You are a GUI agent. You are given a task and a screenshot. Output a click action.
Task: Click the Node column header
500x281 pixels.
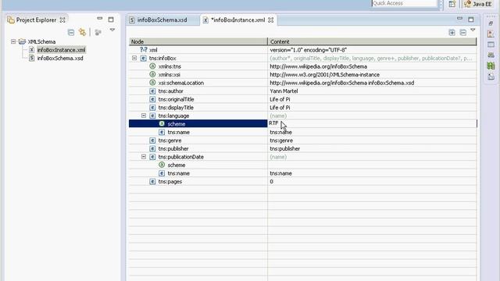pos(198,41)
